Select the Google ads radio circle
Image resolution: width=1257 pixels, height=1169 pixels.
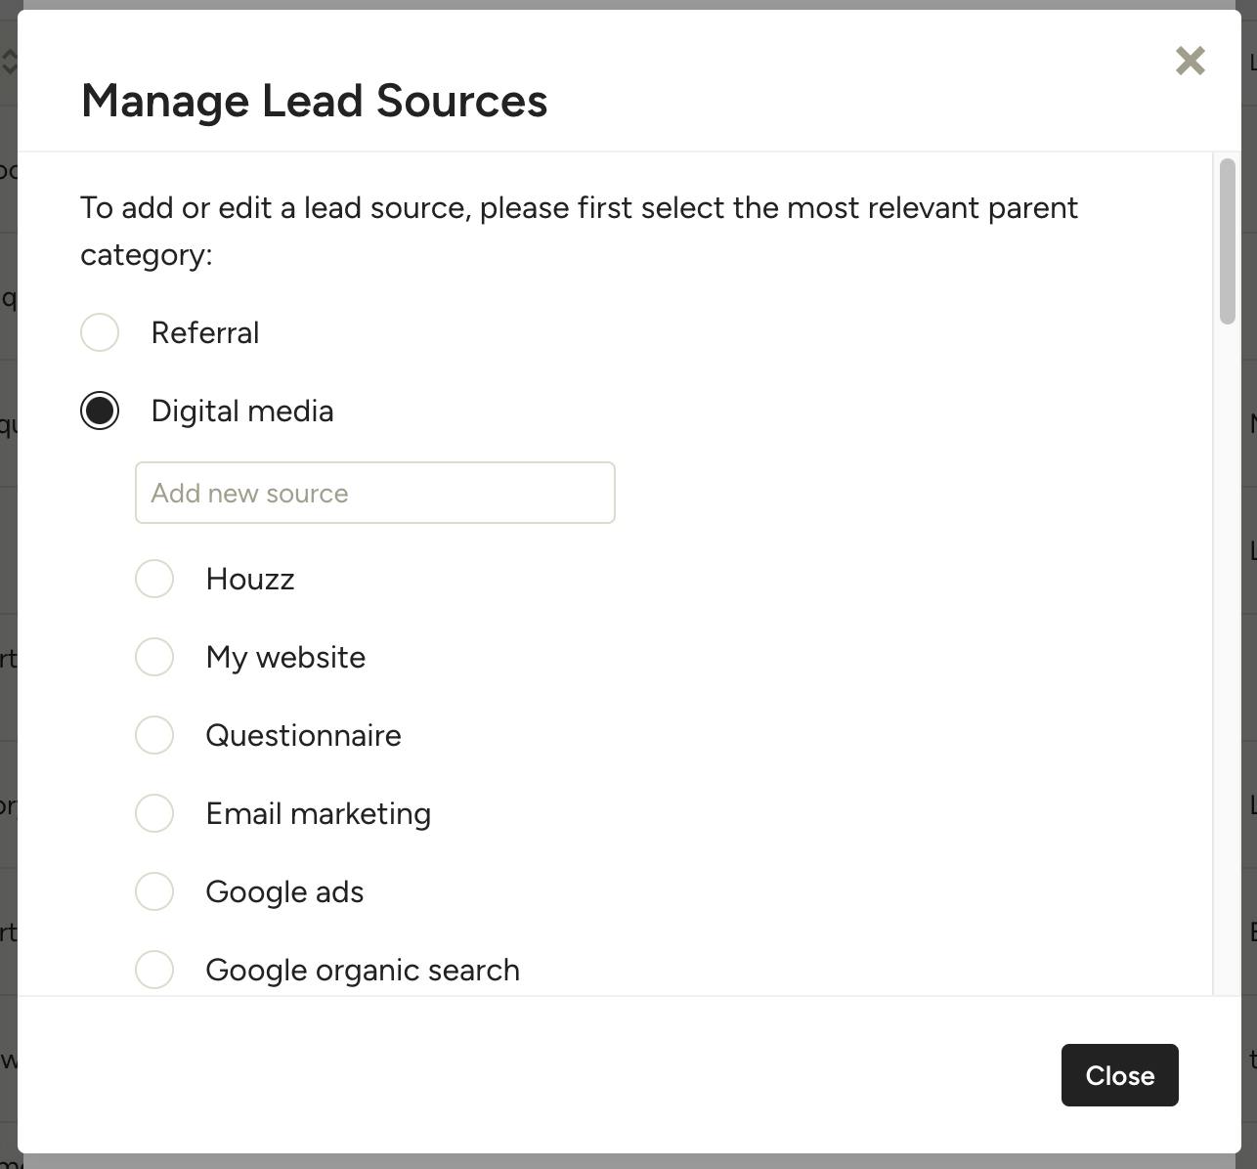coord(154,891)
